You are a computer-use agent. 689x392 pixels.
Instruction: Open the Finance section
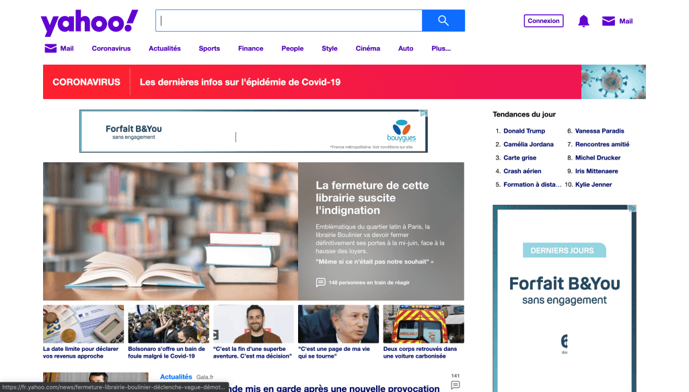pos(250,48)
